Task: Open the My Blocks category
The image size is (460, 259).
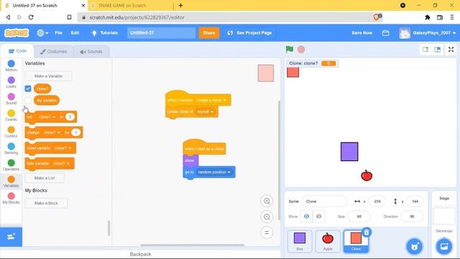Action: (x=11, y=199)
